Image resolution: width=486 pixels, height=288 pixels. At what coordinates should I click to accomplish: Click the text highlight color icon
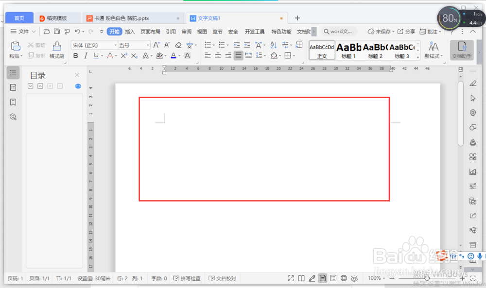[x=159, y=56]
